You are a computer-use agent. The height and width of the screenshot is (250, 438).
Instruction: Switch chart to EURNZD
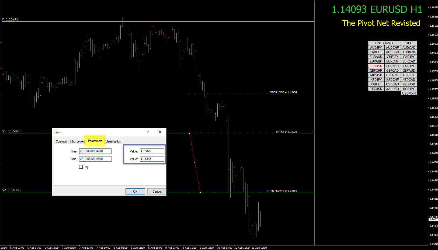click(x=392, y=66)
